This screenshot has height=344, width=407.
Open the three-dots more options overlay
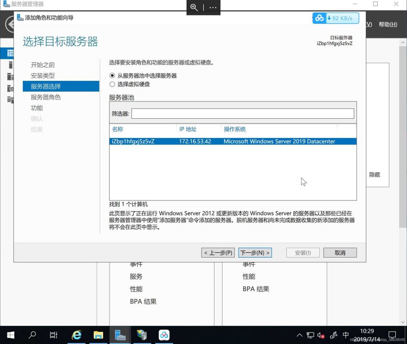click(213, 7)
